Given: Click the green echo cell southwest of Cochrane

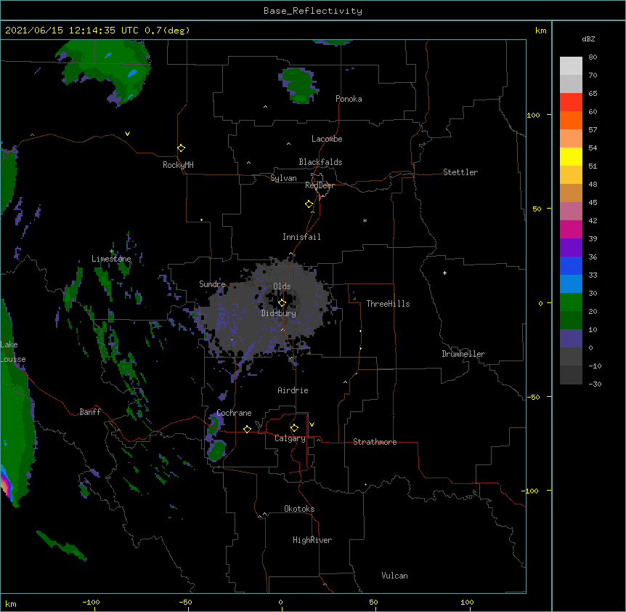Looking at the screenshot, I should coord(218,451).
